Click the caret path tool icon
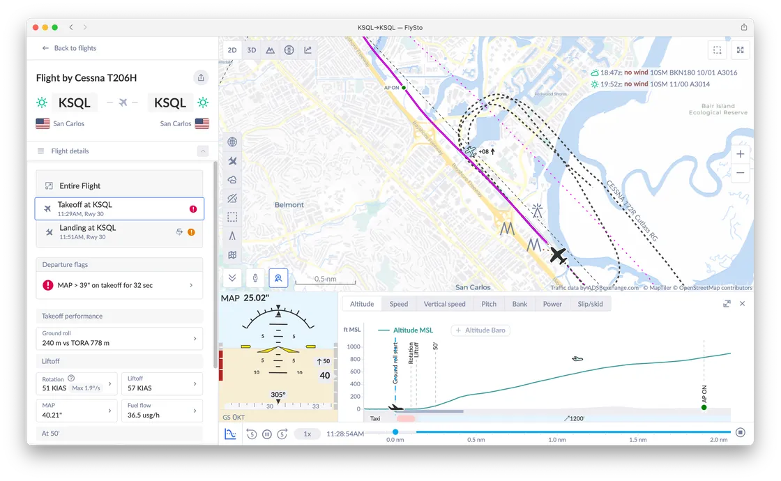The height and width of the screenshot is (481, 781). [232, 236]
